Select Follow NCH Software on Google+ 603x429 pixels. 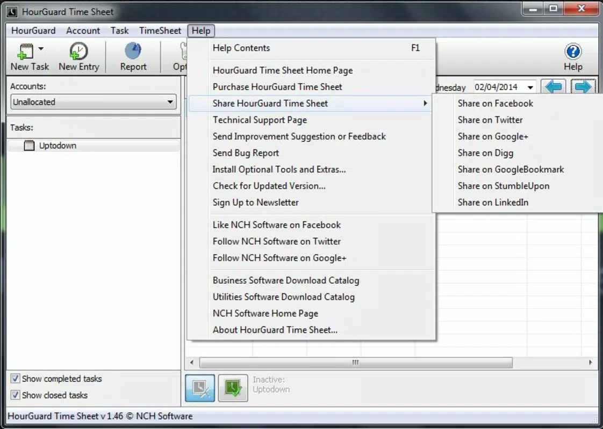pyautogui.click(x=312, y=258)
